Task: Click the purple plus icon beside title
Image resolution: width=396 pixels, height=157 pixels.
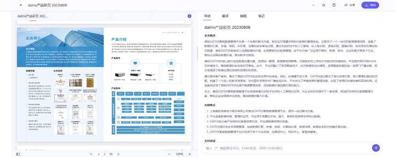Action: (189, 16)
